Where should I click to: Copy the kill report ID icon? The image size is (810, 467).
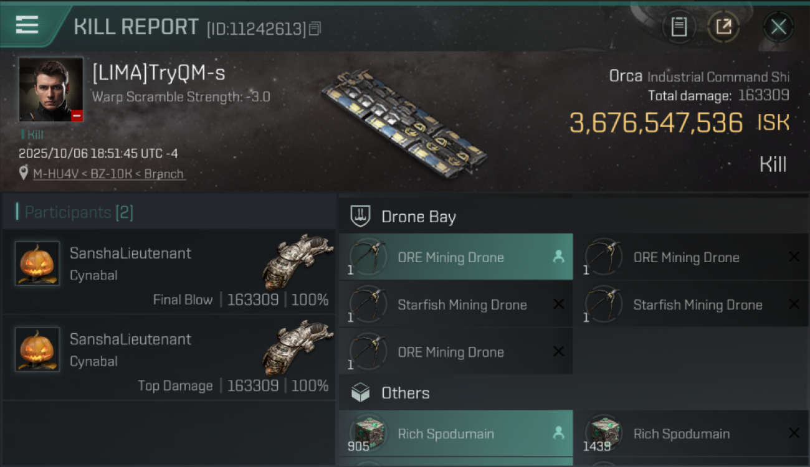[315, 29]
